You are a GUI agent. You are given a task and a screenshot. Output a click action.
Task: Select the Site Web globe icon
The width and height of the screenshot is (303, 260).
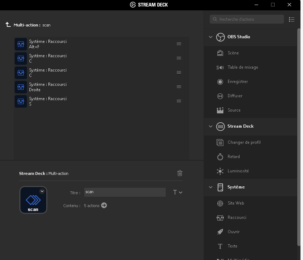click(x=220, y=203)
